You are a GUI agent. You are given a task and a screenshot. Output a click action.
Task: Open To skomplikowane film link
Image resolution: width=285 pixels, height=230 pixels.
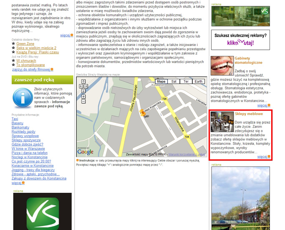click(31, 65)
